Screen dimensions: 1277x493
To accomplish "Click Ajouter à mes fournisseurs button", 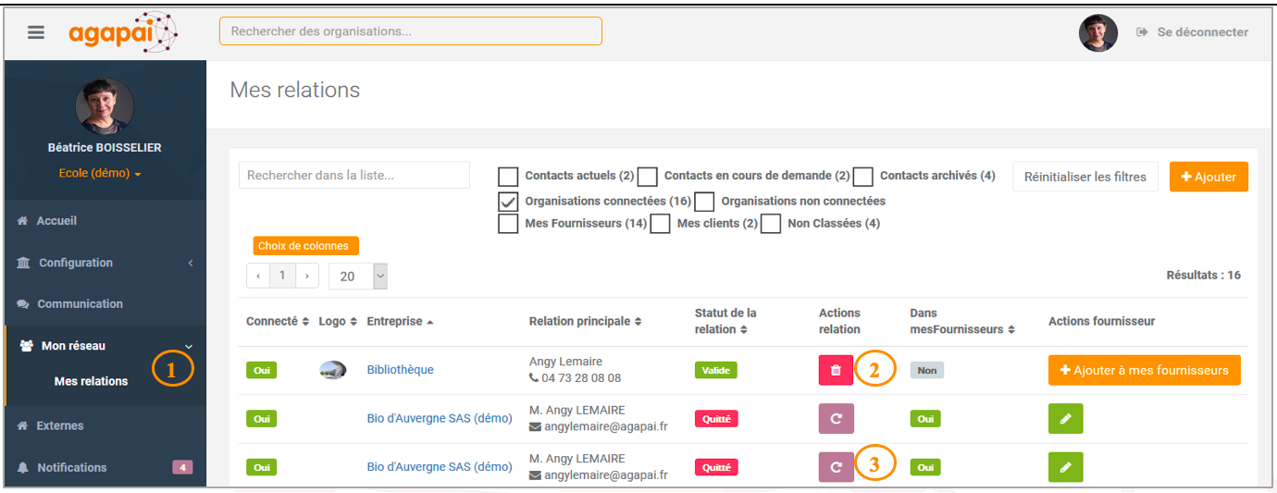I will (x=1145, y=370).
